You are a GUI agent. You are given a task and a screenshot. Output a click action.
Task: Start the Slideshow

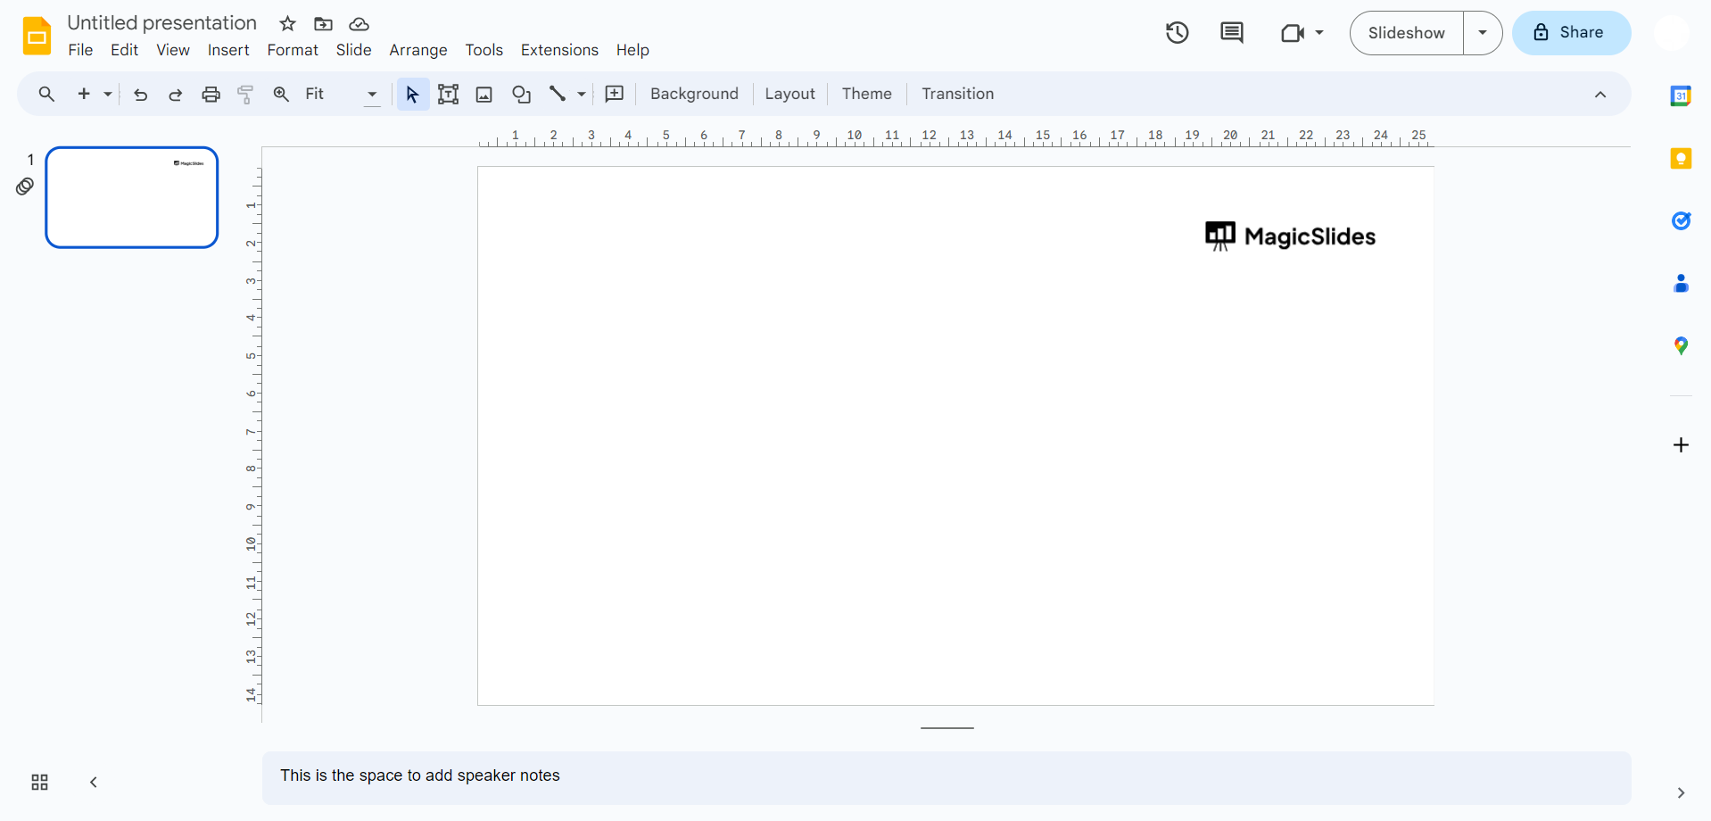coord(1407,33)
